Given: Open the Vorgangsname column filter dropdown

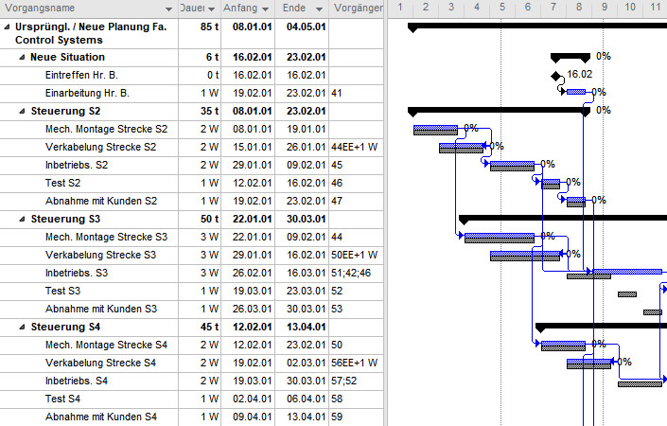Looking at the screenshot, I should pyautogui.click(x=169, y=9).
